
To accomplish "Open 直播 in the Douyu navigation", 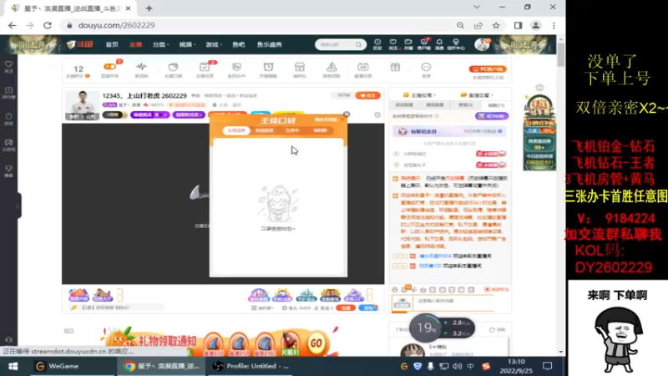I will click(x=135, y=44).
